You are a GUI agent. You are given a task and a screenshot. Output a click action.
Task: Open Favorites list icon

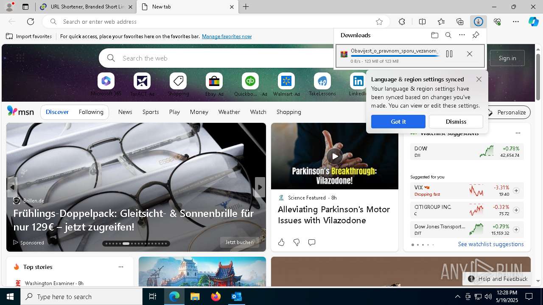pyautogui.click(x=441, y=22)
